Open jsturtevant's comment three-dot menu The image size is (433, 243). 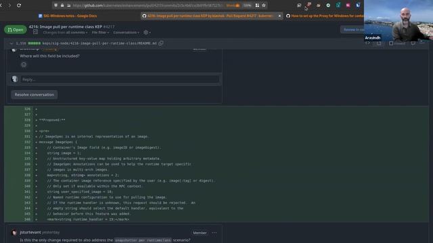[x=214, y=233]
